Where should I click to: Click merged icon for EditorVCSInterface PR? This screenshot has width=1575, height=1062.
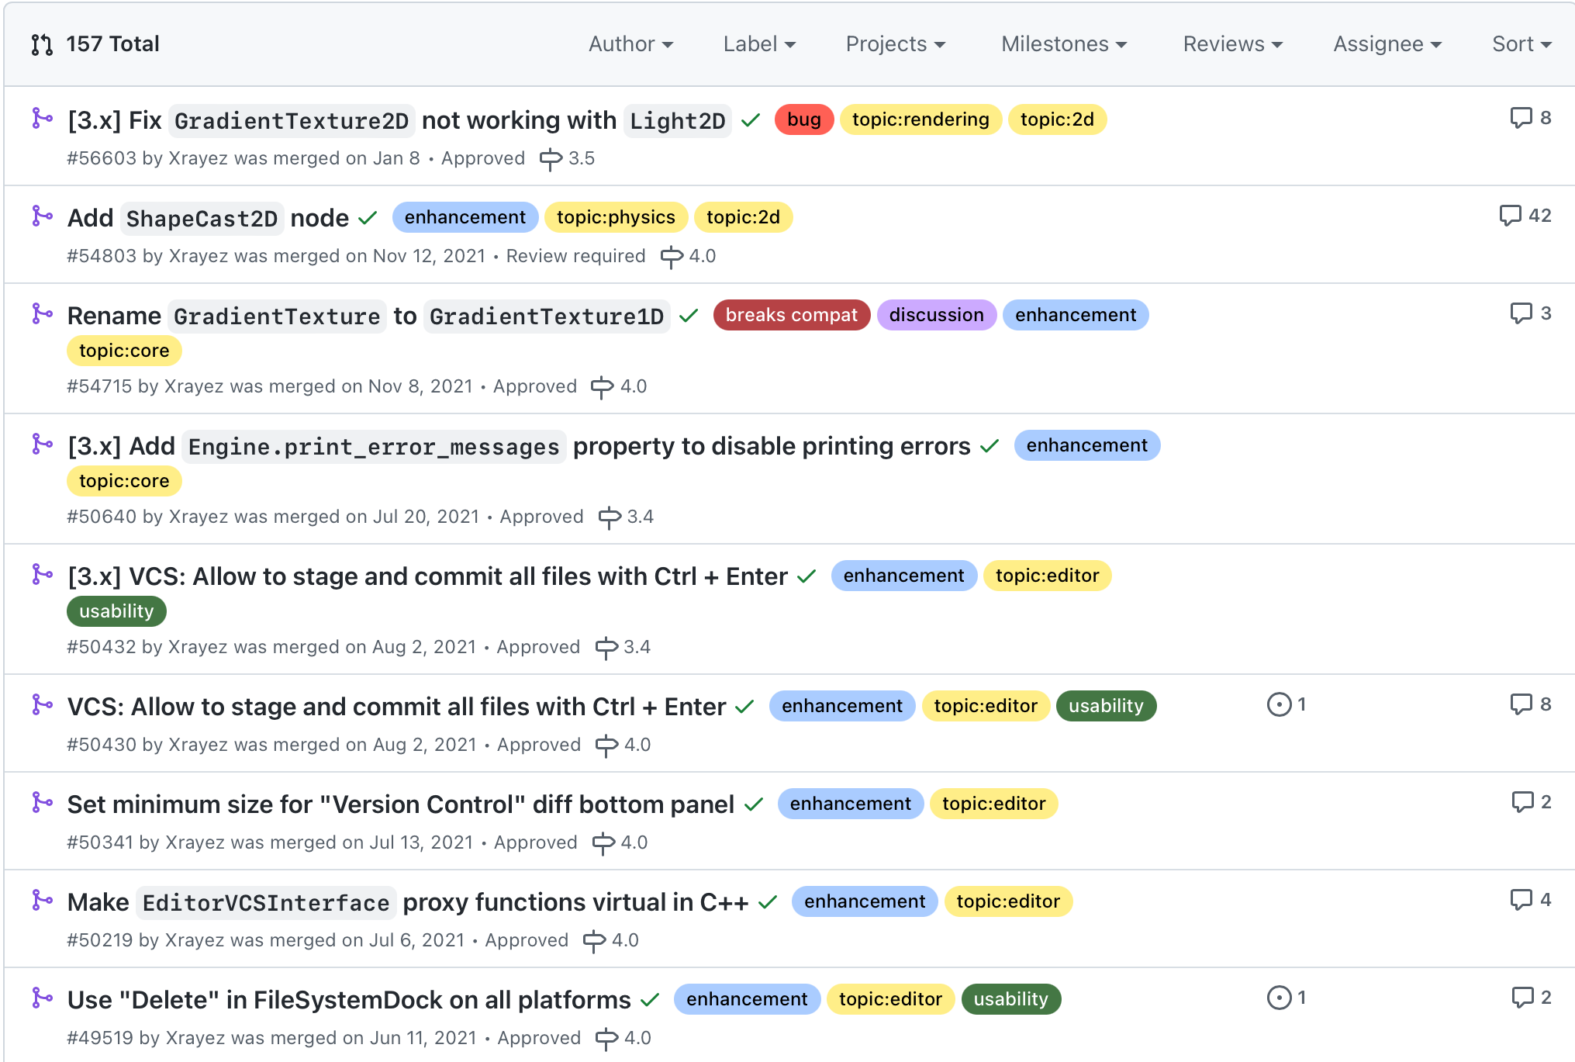(x=42, y=901)
